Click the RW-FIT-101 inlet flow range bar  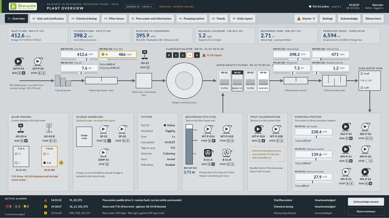pyautogui.click(x=79, y=59)
